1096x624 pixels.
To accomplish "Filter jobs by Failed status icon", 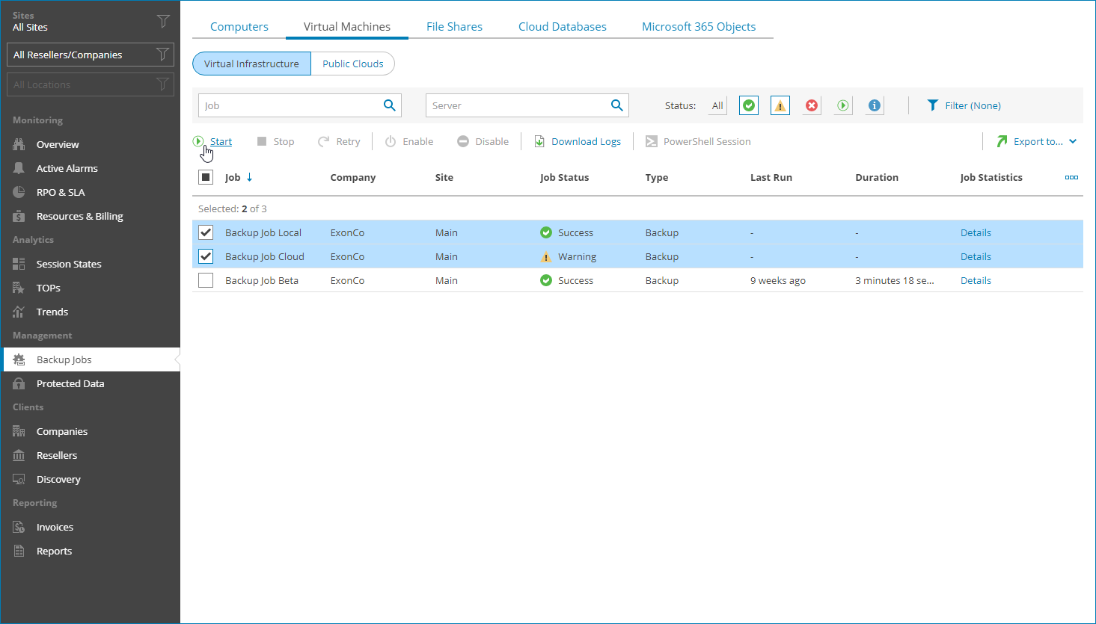I will pos(812,105).
